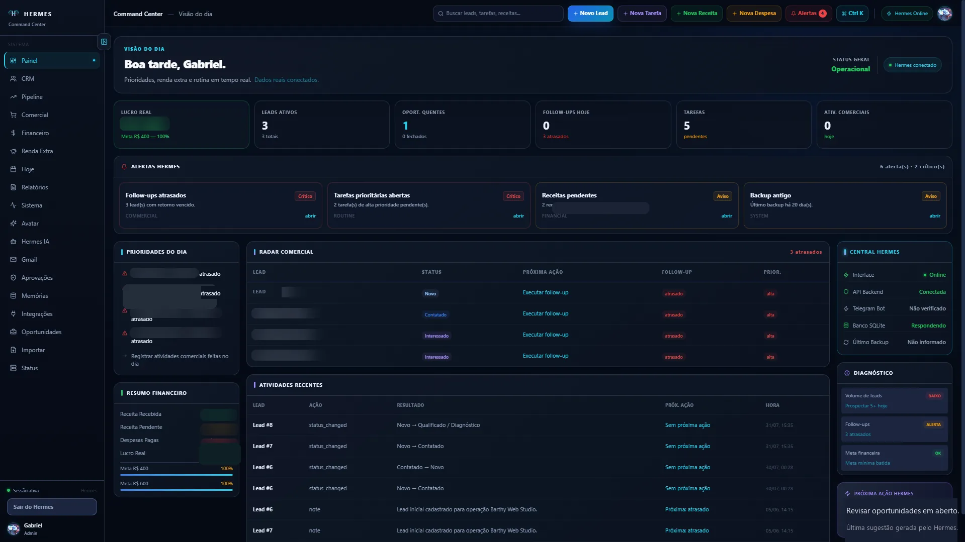
Task: Click the Nova Despesa button
Action: (x=754, y=14)
